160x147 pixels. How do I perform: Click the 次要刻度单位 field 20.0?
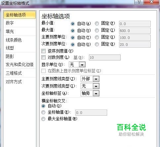click(x=135, y=45)
